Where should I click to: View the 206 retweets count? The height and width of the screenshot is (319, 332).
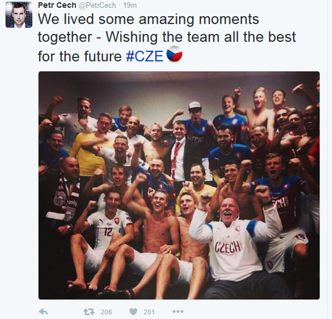tap(106, 312)
